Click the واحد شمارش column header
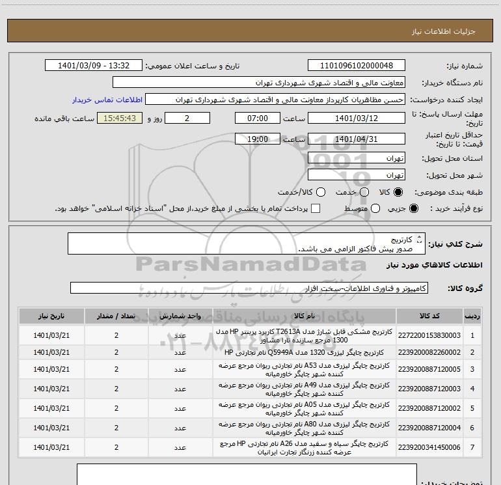501x485 pixels. pos(180,316)
